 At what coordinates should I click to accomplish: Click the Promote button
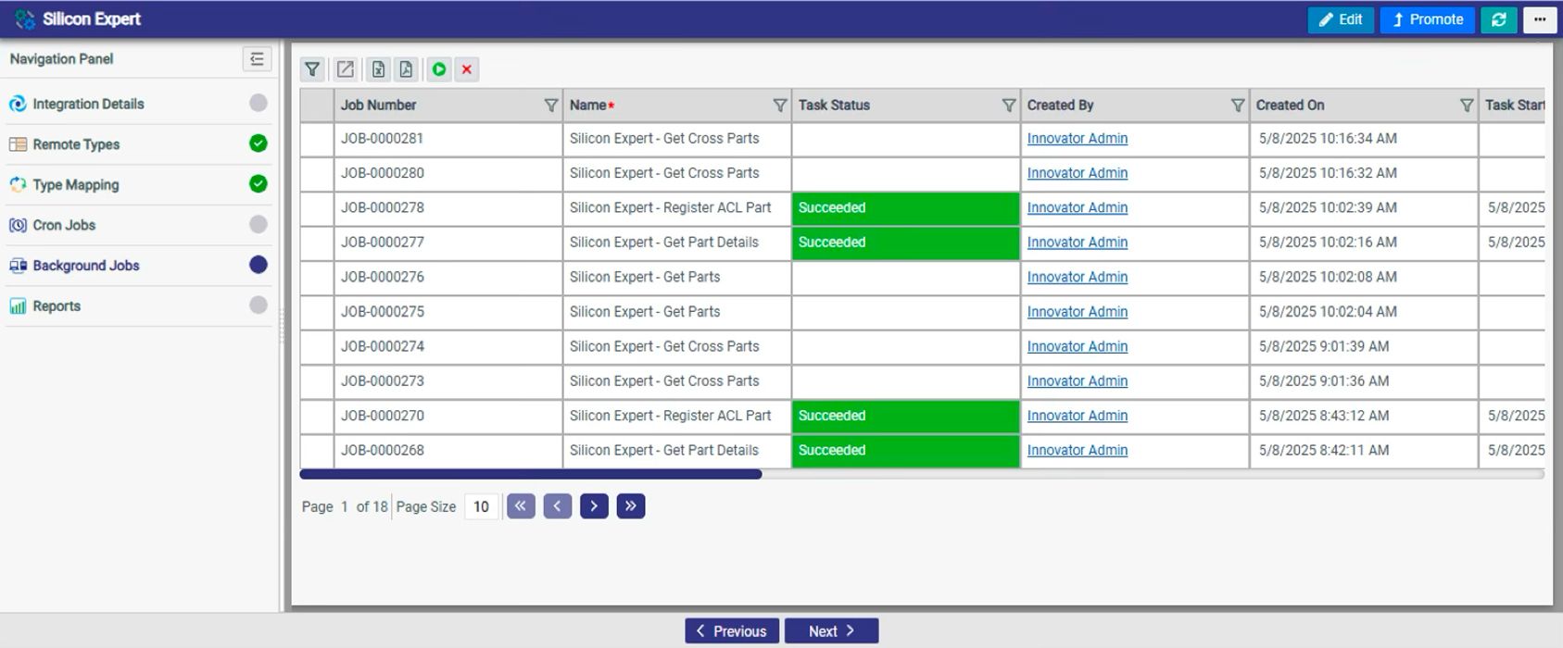pyautogui.click(x=1428, y=19)
